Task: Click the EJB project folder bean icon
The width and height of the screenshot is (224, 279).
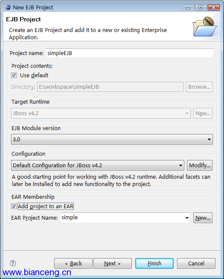Action: click(205, 26)
